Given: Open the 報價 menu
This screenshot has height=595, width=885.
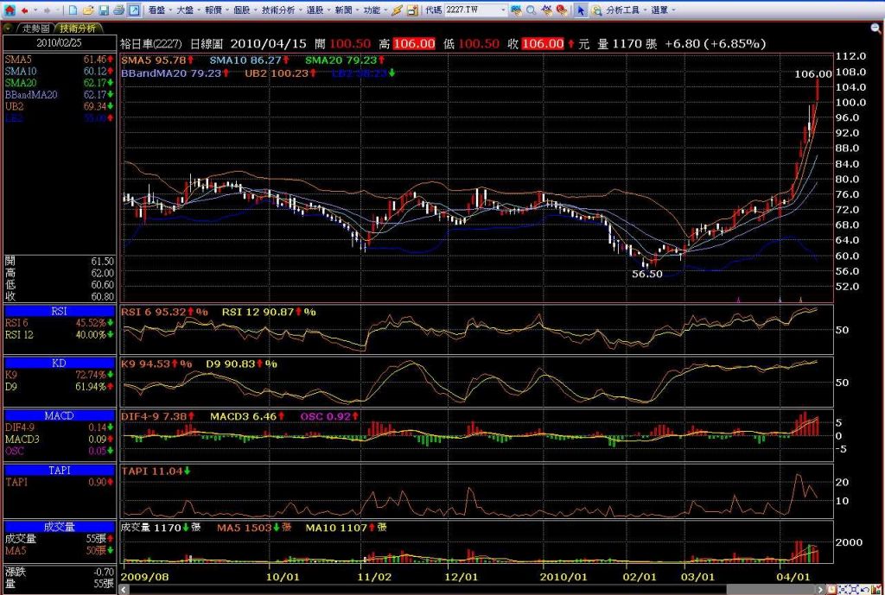Looking at the screenshot, I should pyautogui.click(x=217, y=10).
